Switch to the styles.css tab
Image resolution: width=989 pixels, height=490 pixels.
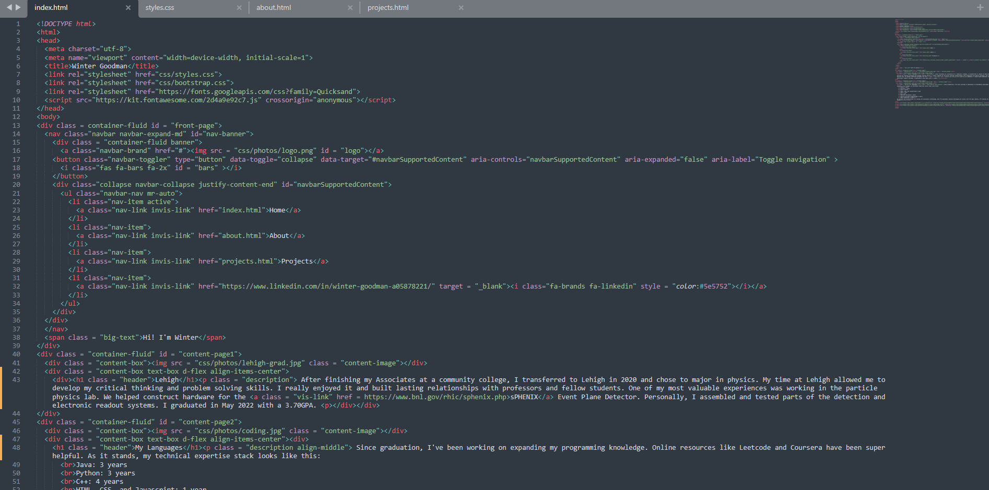point(160,8)
